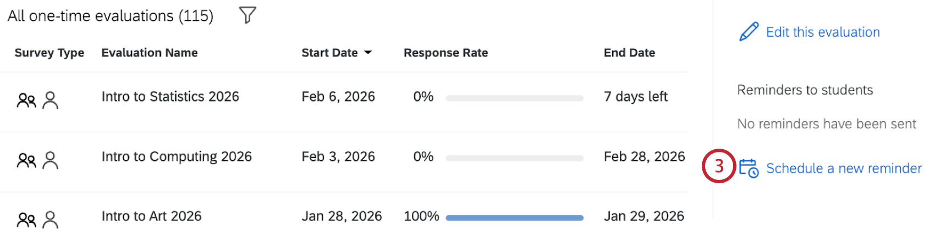Image resolution: width=935 pixels, height=237 pixels.
Task: Click single person icon in Intro to Computing row
Action: point(51,160)
